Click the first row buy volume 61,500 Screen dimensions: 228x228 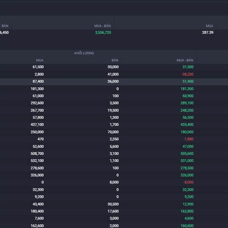[x=38, y=67]
